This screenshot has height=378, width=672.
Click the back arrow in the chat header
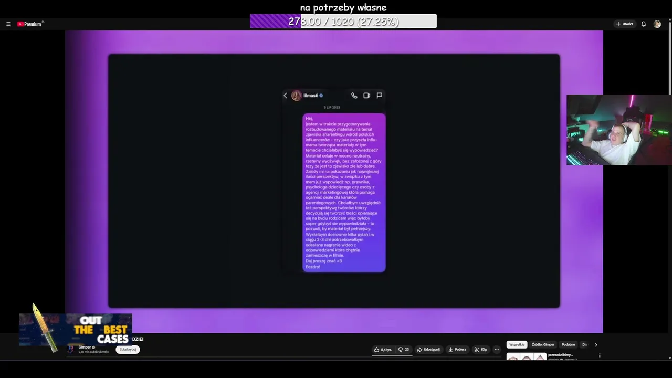click(x=285, y=96)
